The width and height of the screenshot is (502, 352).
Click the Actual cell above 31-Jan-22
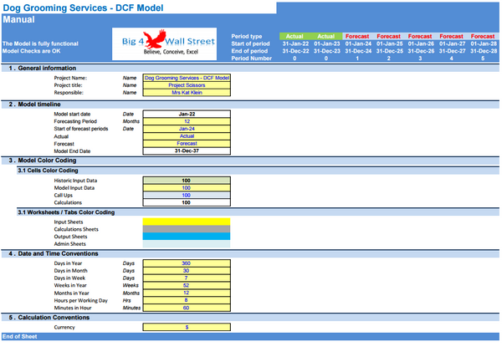295,36
